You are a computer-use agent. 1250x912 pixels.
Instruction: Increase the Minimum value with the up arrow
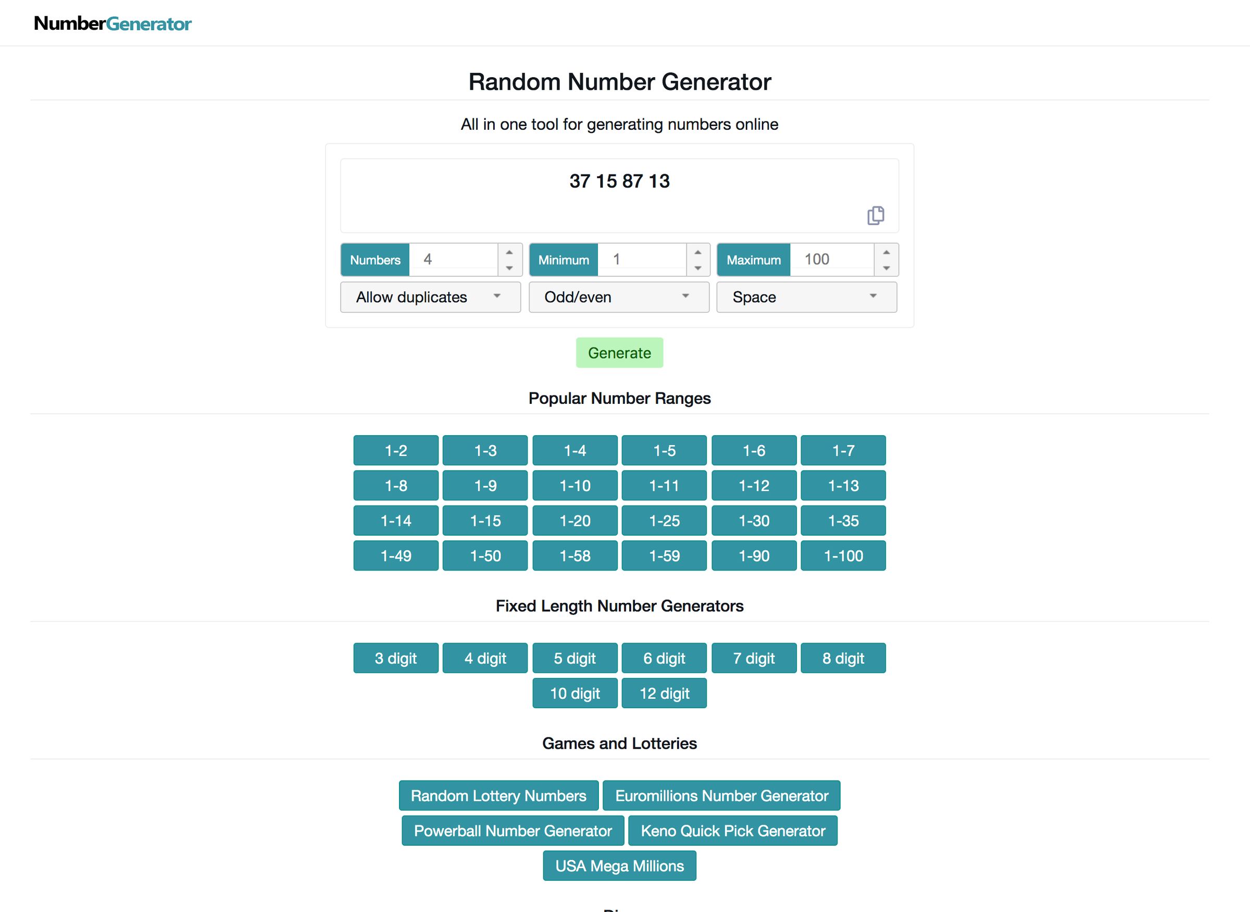pyautogui.click(x=697, y=252)
